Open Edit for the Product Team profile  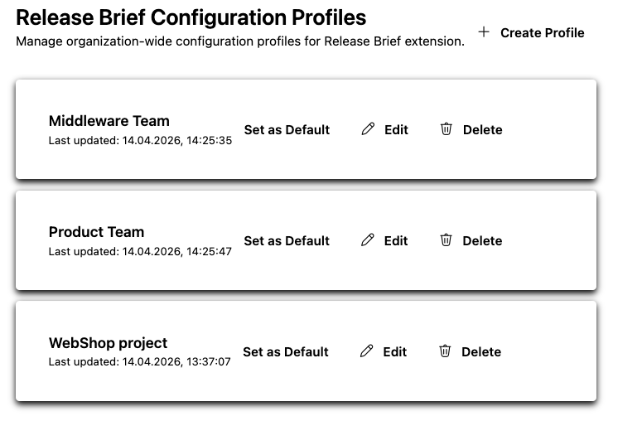click(396, 240)
